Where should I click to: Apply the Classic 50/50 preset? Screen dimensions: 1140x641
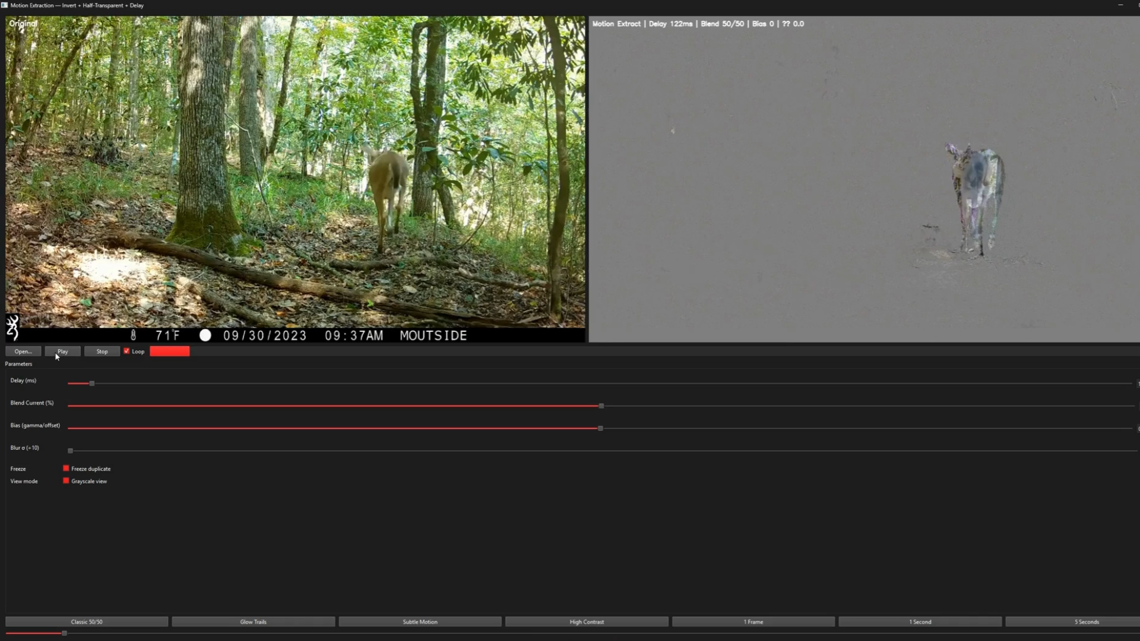coord(87,622)
